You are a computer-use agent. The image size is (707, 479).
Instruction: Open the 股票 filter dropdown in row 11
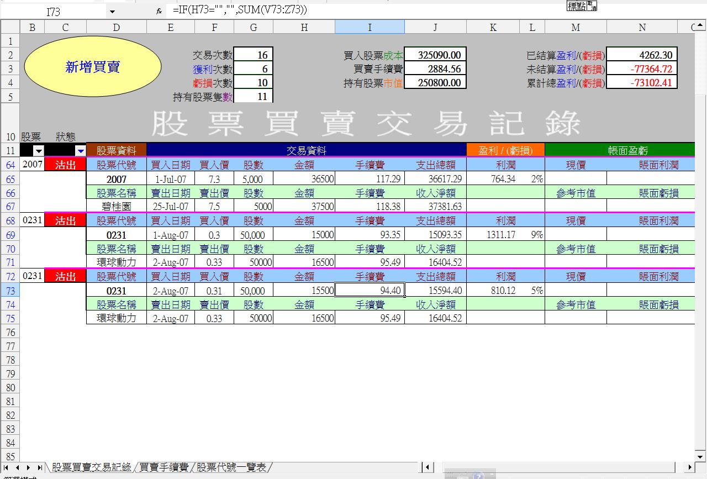click(x=38, y=151)
